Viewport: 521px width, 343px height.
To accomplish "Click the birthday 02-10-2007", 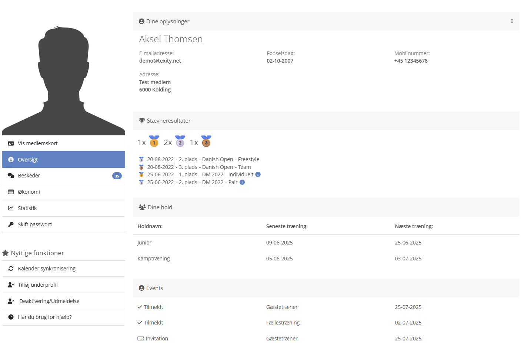I will point(280,61).
